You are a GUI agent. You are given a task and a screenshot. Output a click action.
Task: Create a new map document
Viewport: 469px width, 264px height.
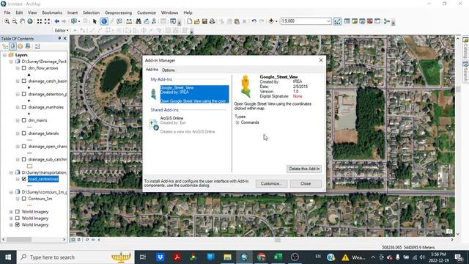[190, 21]
